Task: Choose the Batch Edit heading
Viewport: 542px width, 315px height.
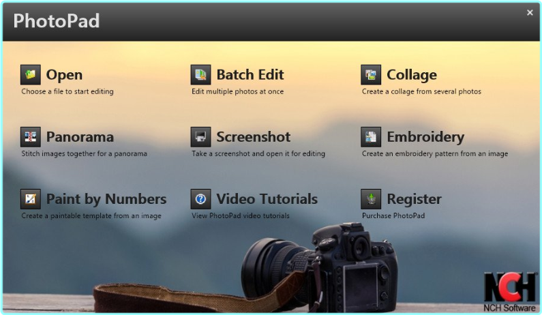Action: coord(250,75)
